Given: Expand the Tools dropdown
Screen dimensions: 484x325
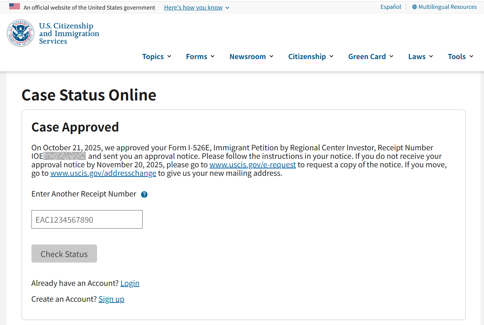Looking at the screenshot, I should tap(461, 57).
